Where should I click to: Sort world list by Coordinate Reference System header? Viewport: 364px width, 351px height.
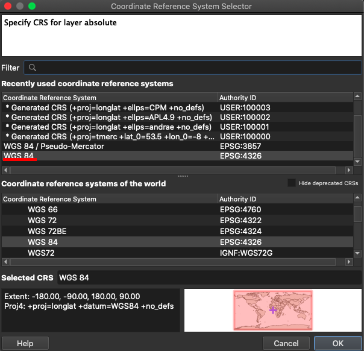click(108, 199)
